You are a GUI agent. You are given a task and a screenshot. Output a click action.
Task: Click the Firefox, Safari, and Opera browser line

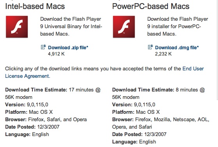(x=46, y=120)
